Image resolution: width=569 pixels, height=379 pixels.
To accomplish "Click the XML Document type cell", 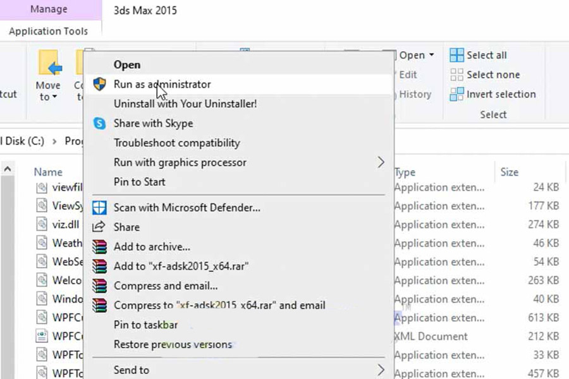I will point(431,337).
